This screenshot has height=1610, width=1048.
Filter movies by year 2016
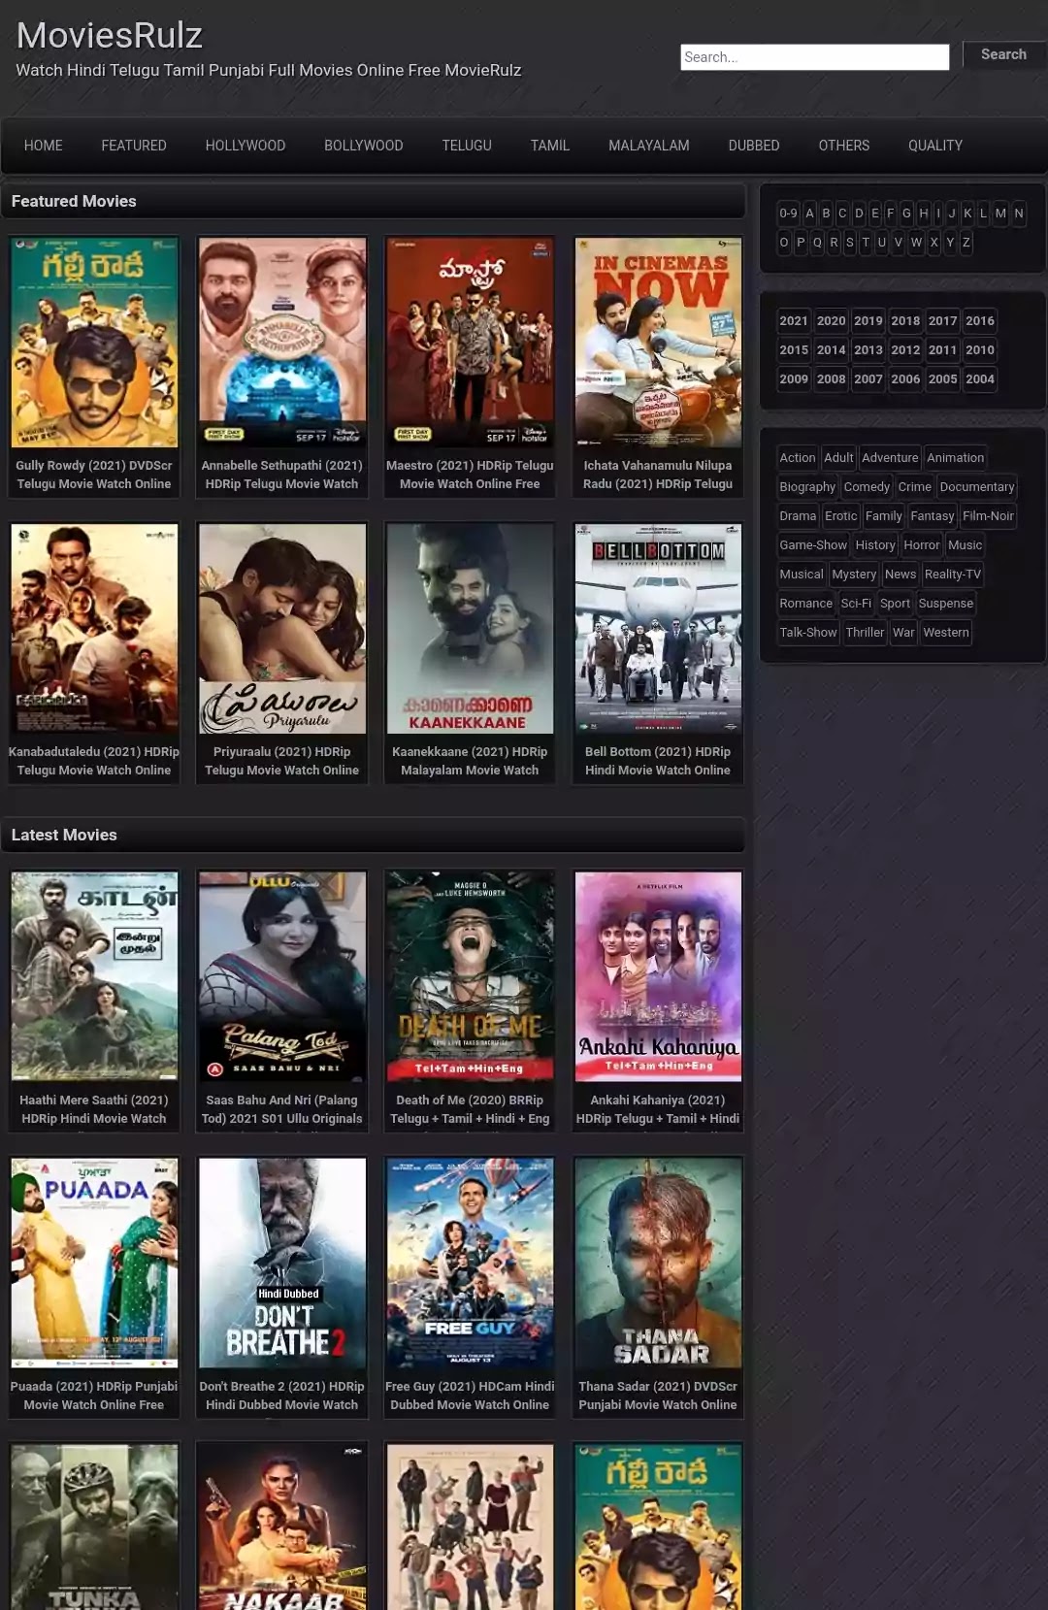click(x=980, y=321)
